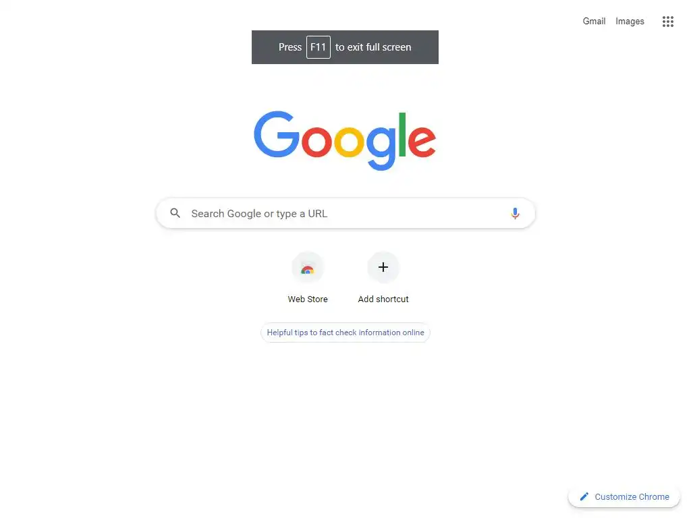
Task: Open the Google apps grid icon
Action: point(667,21)
